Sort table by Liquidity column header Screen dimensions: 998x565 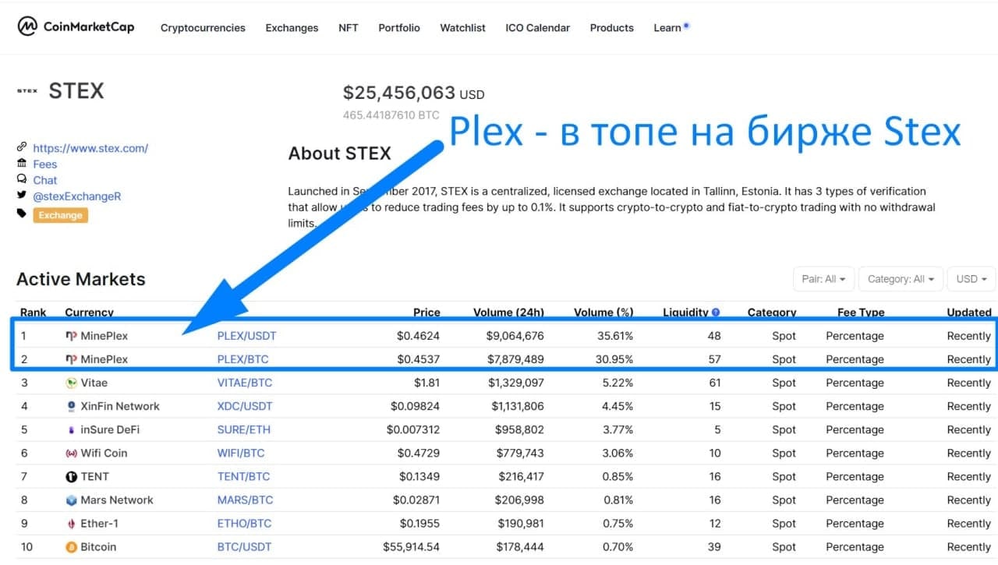[685, 313]
